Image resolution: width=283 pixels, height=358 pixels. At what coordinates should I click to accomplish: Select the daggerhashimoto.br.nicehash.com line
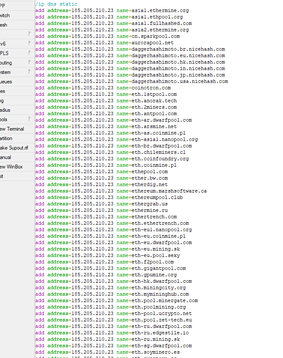click(x=130, y=49)
